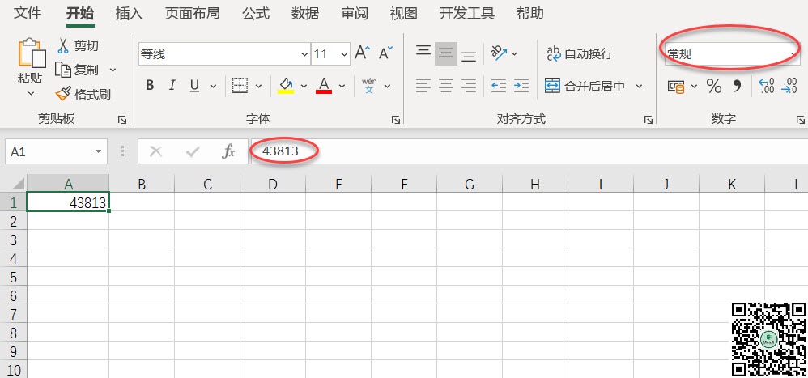This screenshot has width=808, height=378.
Task: Apply percent style
Action: [x=714, y=86]
